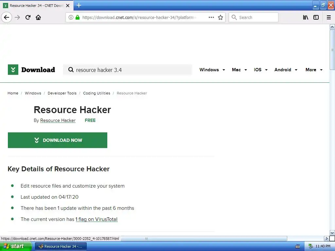Click the Download site title text

(38, 70)
